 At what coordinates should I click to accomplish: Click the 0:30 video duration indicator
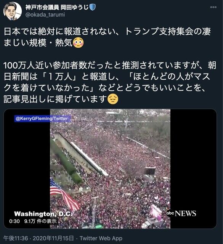[x=14, y=221]
